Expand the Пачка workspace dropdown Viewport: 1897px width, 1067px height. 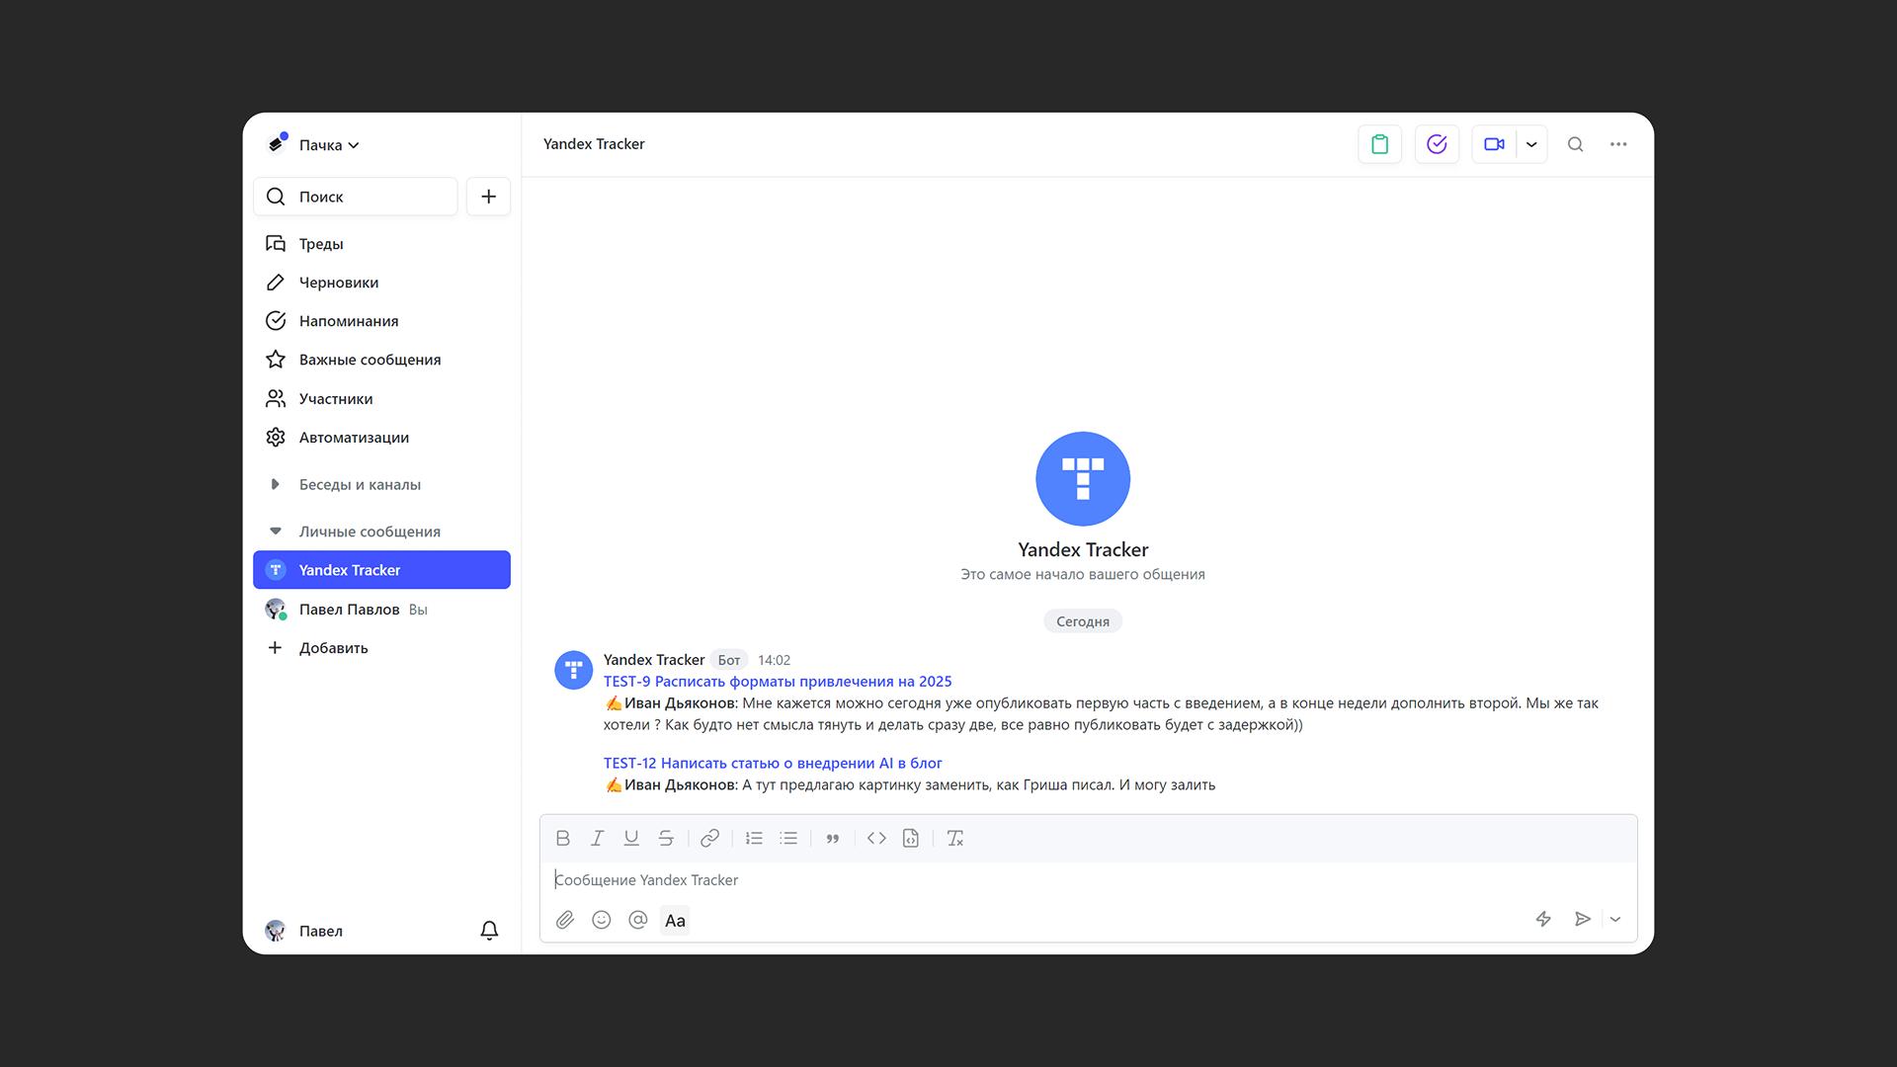tap(329, 145)
